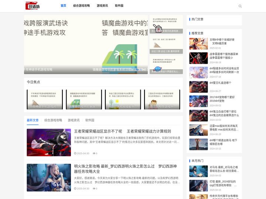The image size is (266, 199).
Task: Open 本月热门 article 打怪 最新_2024好玩的
Action: [223, 184]
